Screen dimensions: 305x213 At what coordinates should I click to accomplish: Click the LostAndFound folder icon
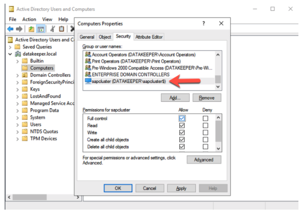(x=24, y=96)
